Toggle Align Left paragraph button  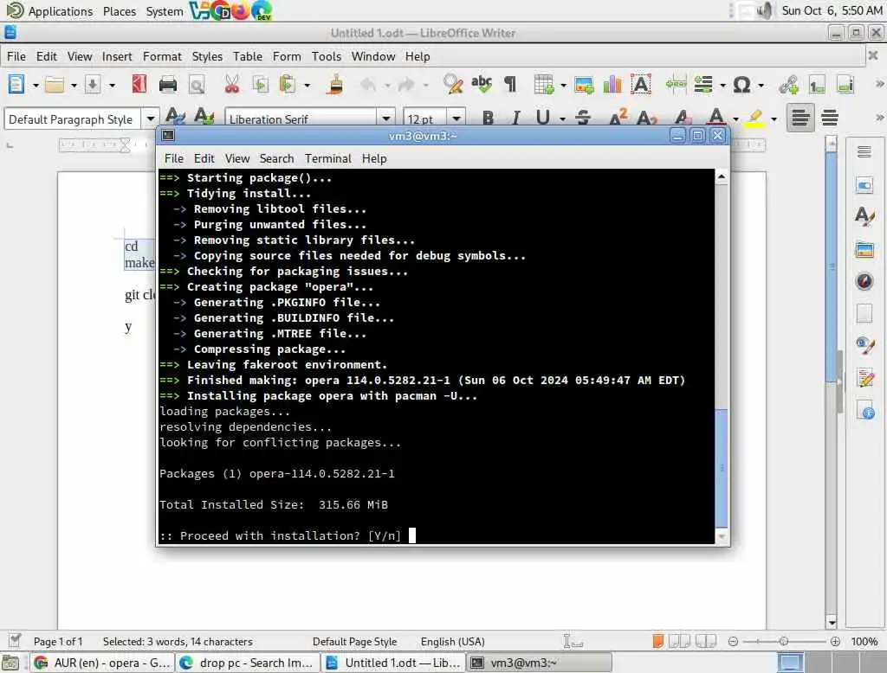tap(800, 119)
